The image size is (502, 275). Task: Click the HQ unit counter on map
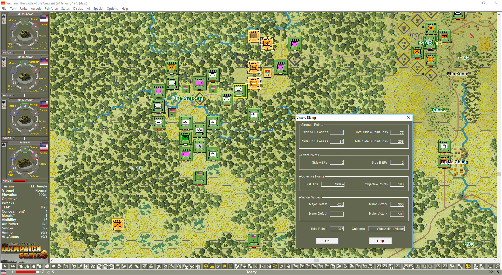(199, 146)
